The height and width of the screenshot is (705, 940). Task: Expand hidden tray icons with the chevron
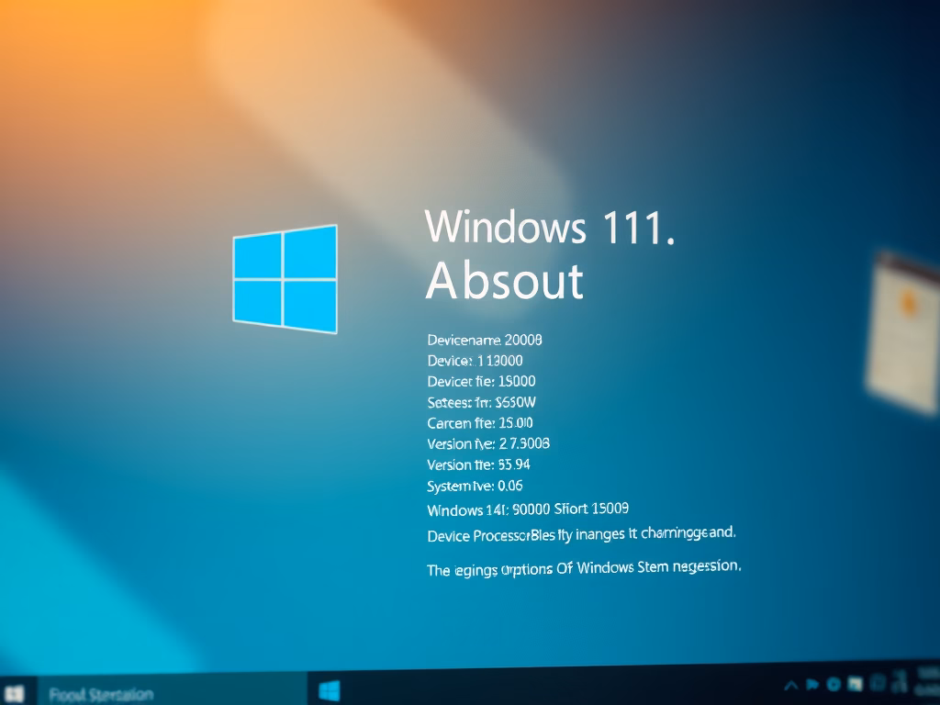point(791,685)
